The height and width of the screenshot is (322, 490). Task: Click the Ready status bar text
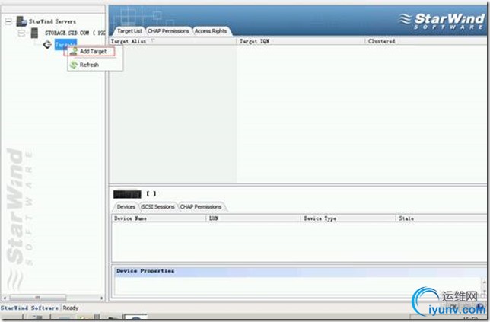point(71,308)
